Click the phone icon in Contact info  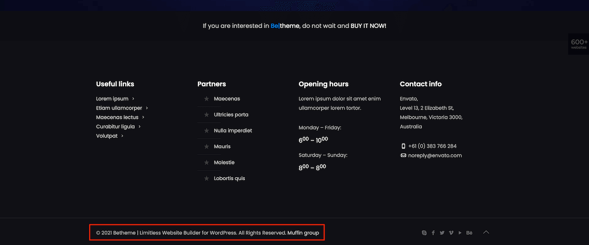pos(403,146)
